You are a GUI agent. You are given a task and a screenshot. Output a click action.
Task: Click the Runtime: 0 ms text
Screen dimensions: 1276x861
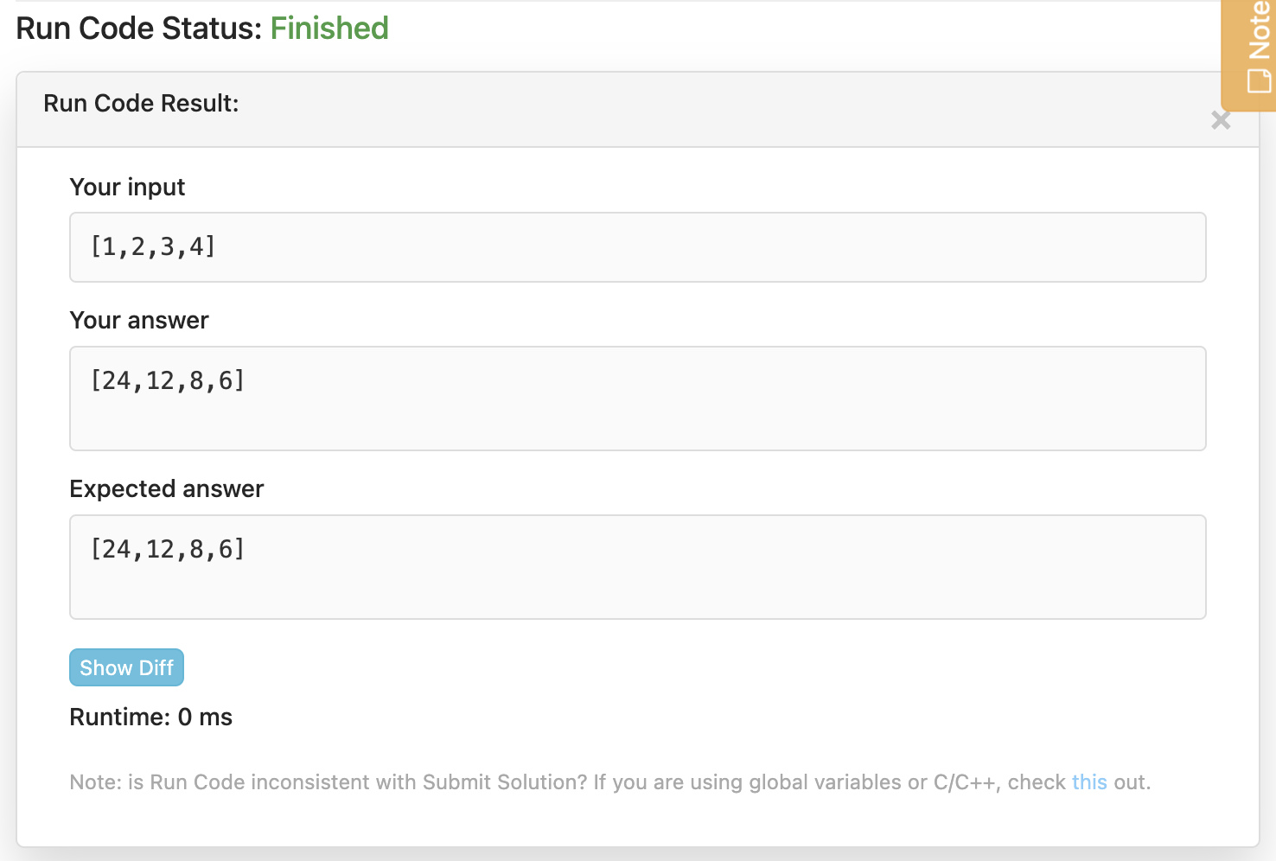[x=150, y=717]
